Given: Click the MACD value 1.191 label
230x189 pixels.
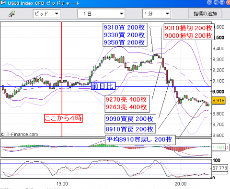Looking at the screenshot, I should click(x=218, y=147).
